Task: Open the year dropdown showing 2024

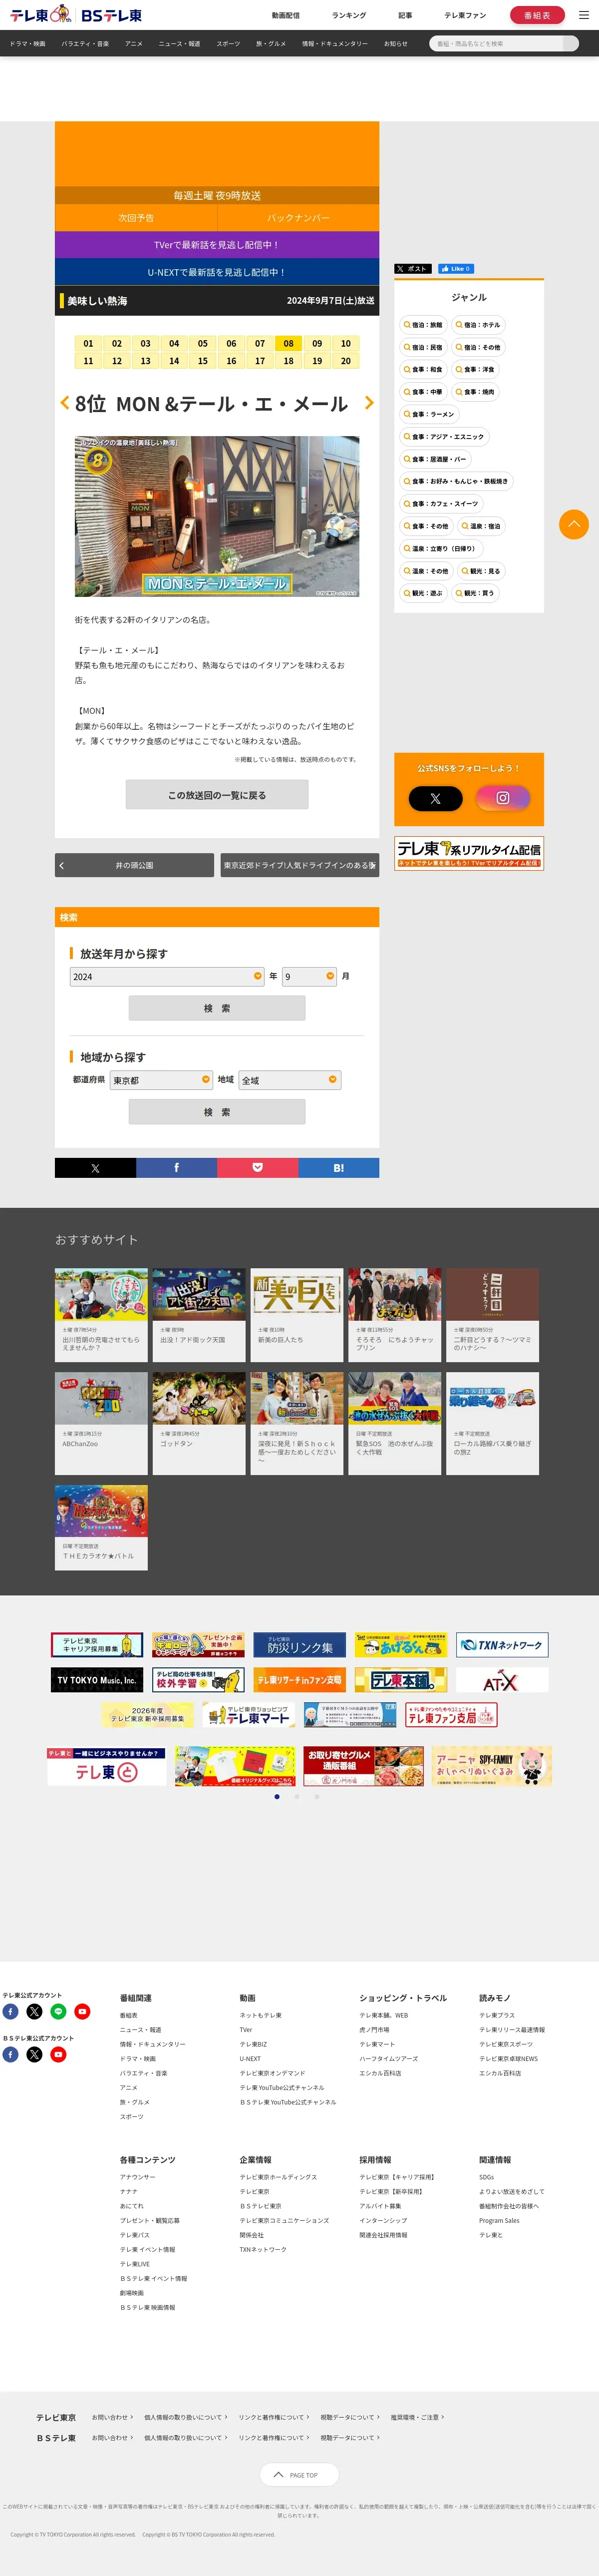Action: [x=167, y=976]
